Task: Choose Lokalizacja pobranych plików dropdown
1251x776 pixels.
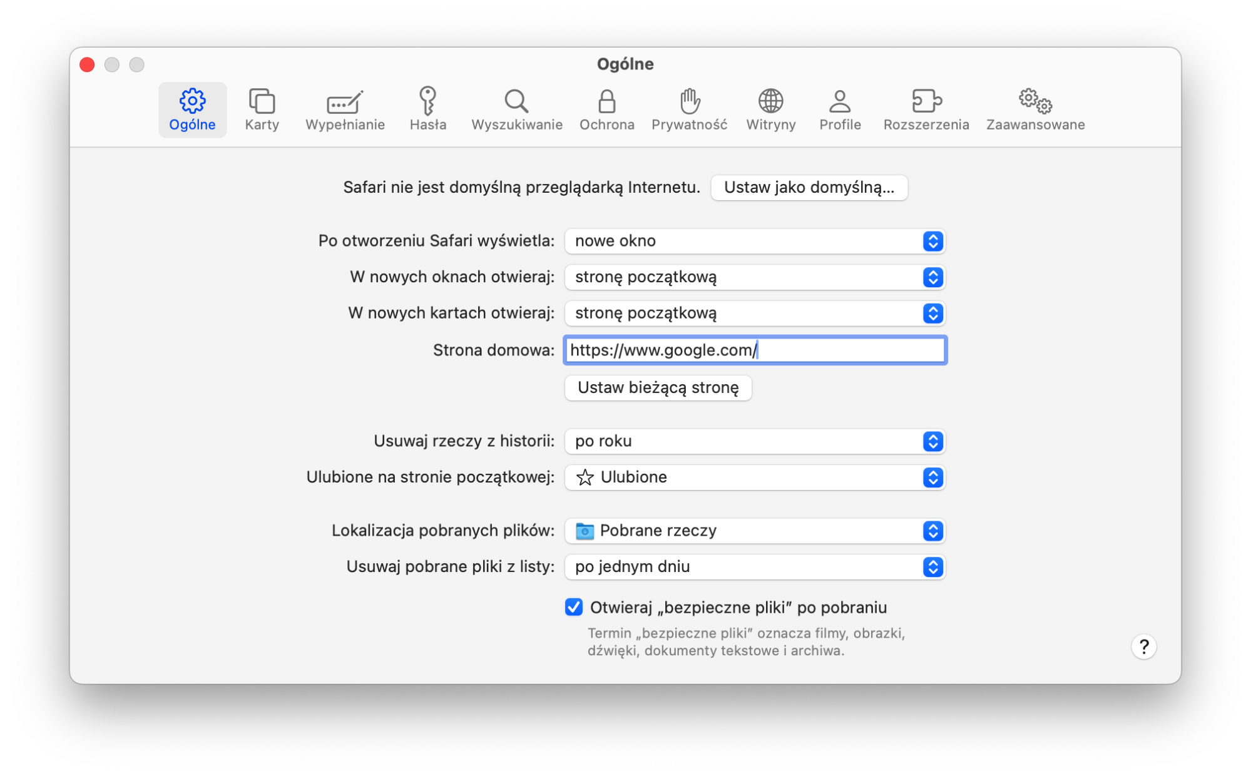Action: [755, 531]
